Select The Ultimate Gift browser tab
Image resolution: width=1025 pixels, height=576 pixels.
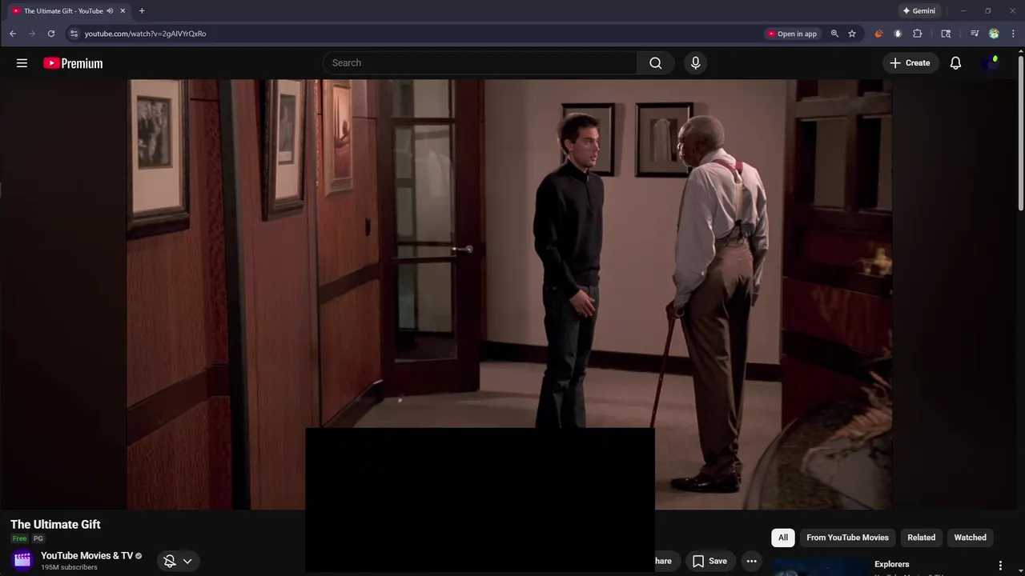[69, 11]
